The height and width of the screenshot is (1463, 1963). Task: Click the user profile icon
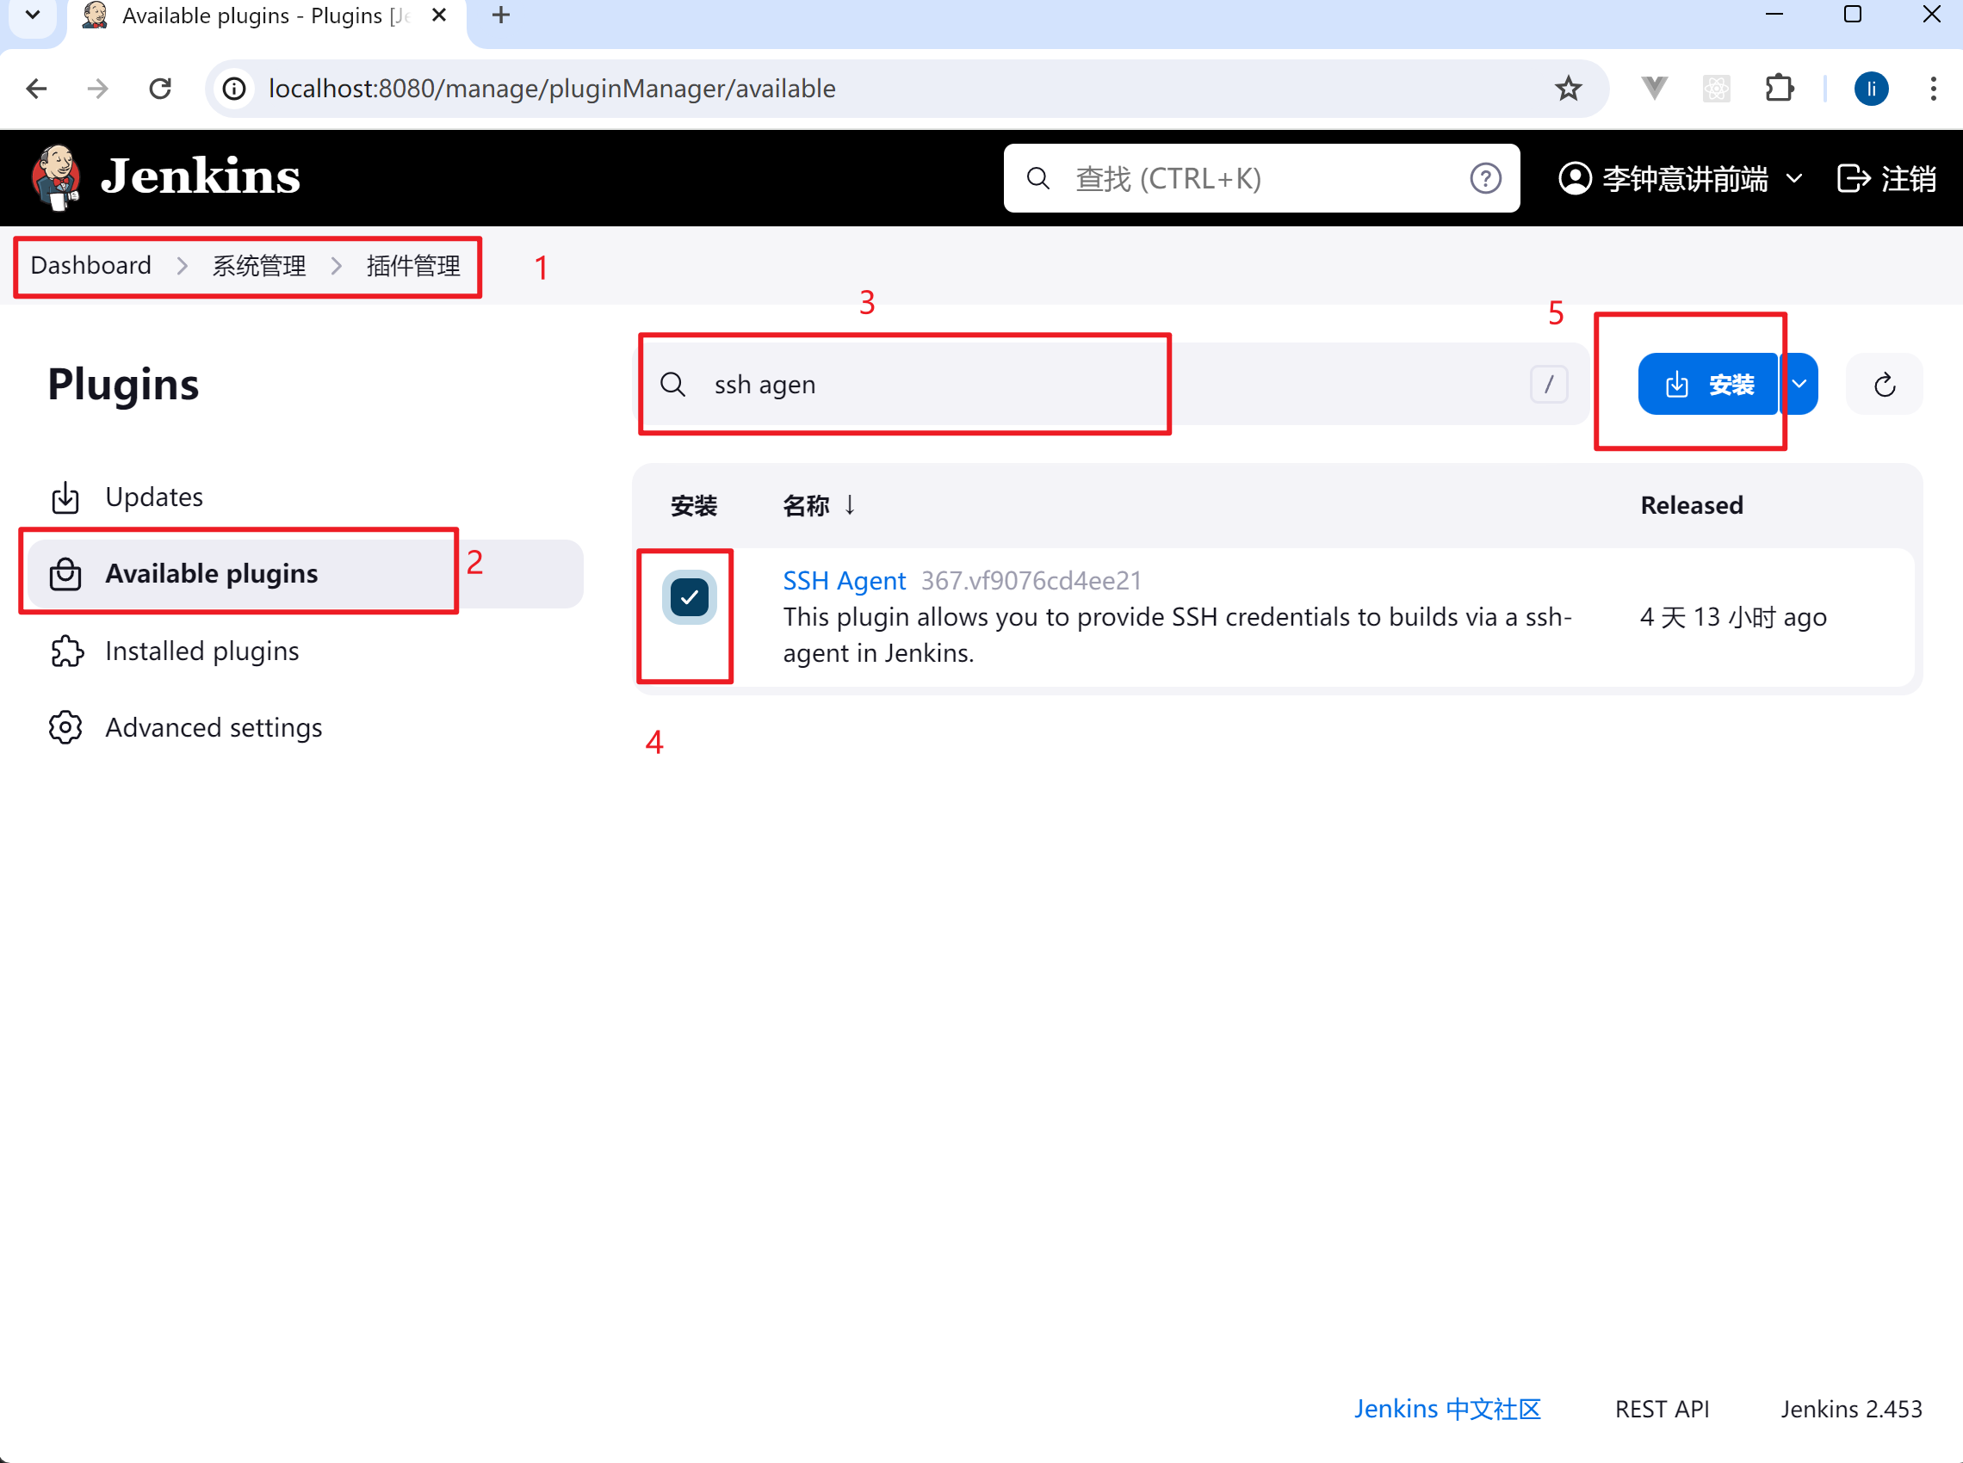coord(1574,178)
